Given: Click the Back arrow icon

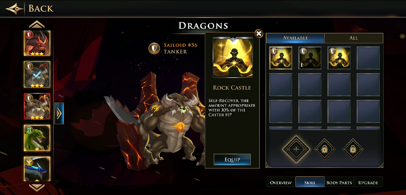Looking at the screenshot, I should pos(14,9).
